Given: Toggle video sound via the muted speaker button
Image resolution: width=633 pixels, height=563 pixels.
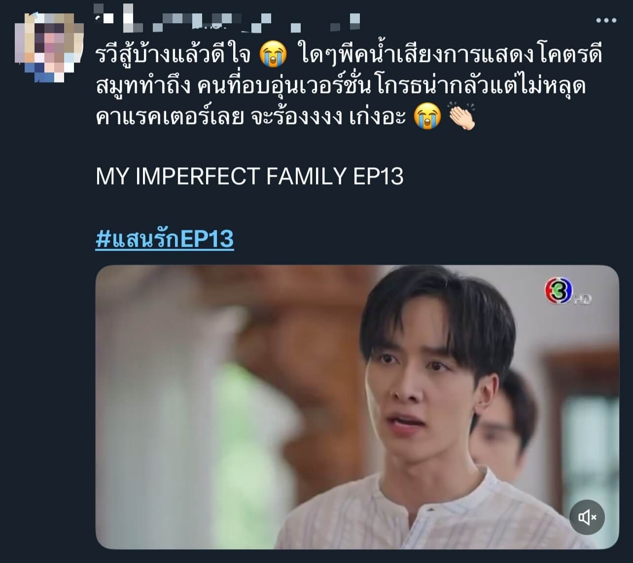Looking at the screenshot, I should coord(587,517).
